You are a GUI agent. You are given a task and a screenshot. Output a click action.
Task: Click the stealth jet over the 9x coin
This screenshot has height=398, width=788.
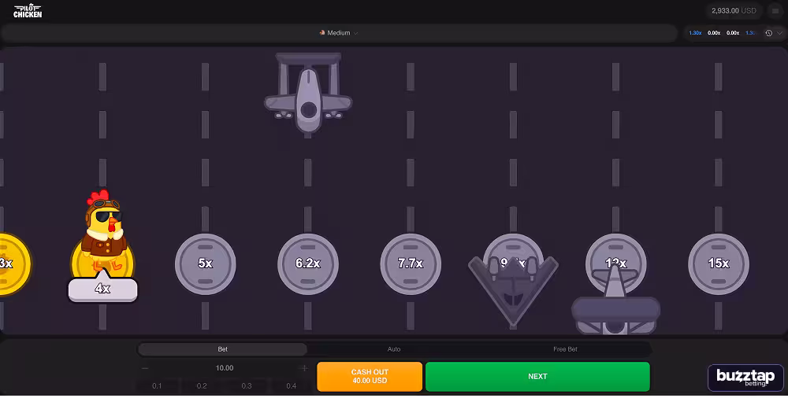(513, 291)
